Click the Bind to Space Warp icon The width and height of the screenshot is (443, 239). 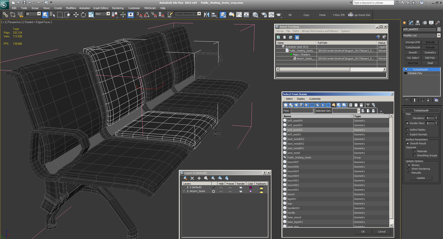tap(20, 14)
